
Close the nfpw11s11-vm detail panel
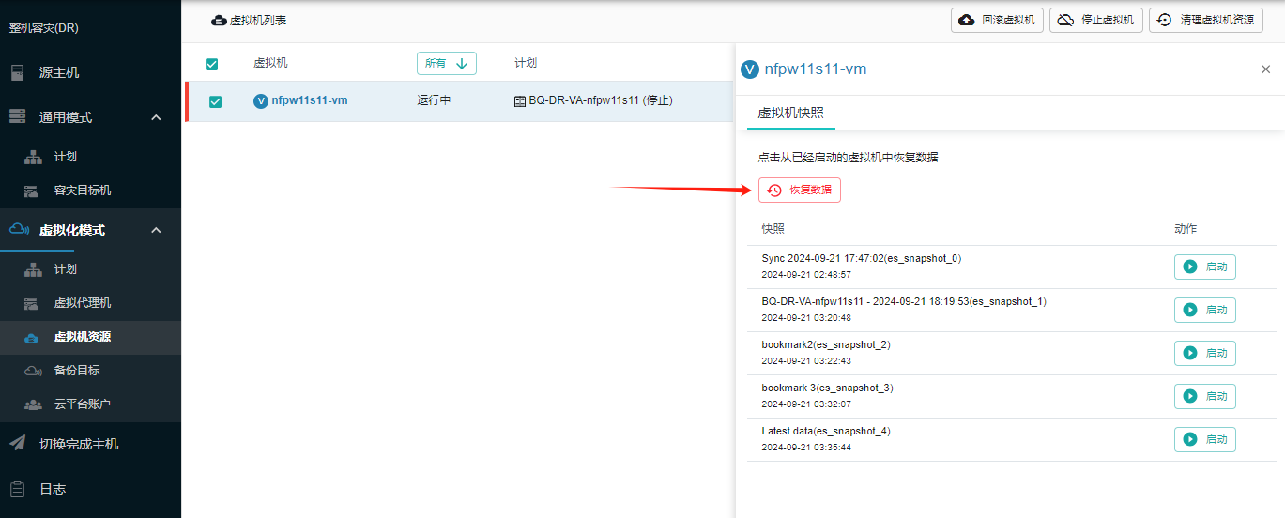coord(1265,69)
